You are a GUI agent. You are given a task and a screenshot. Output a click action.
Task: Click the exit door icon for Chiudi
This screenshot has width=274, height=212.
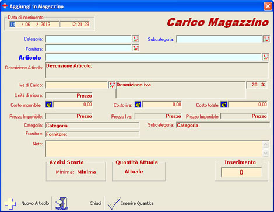click(x=62, y=203)
